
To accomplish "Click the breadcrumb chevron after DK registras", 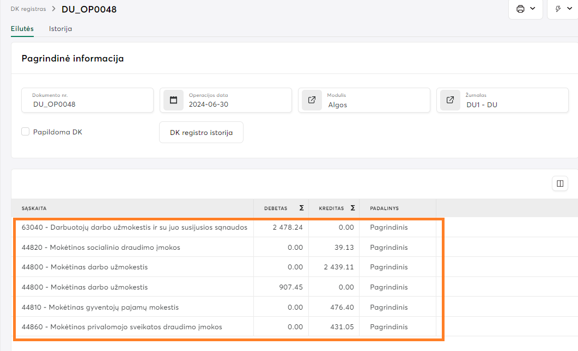I will pos(54,9).
